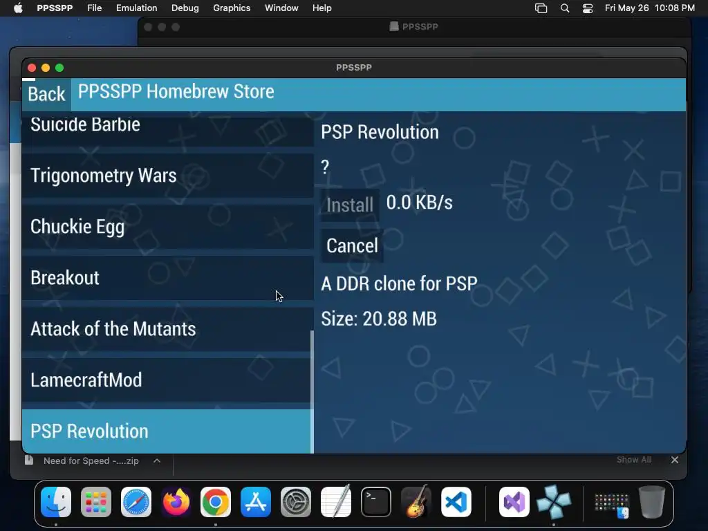Click the PSP Revolution detail title
The width and height of the screenshot is (708, 531).
click(x=380, y=132)
